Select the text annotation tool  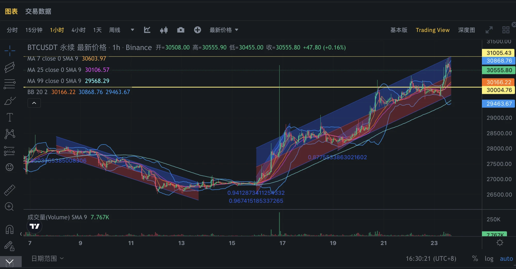[10, 117]
